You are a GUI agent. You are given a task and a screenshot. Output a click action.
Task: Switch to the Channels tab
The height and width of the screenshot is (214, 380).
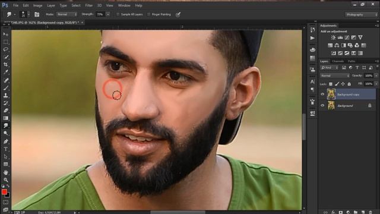point(338,61)
